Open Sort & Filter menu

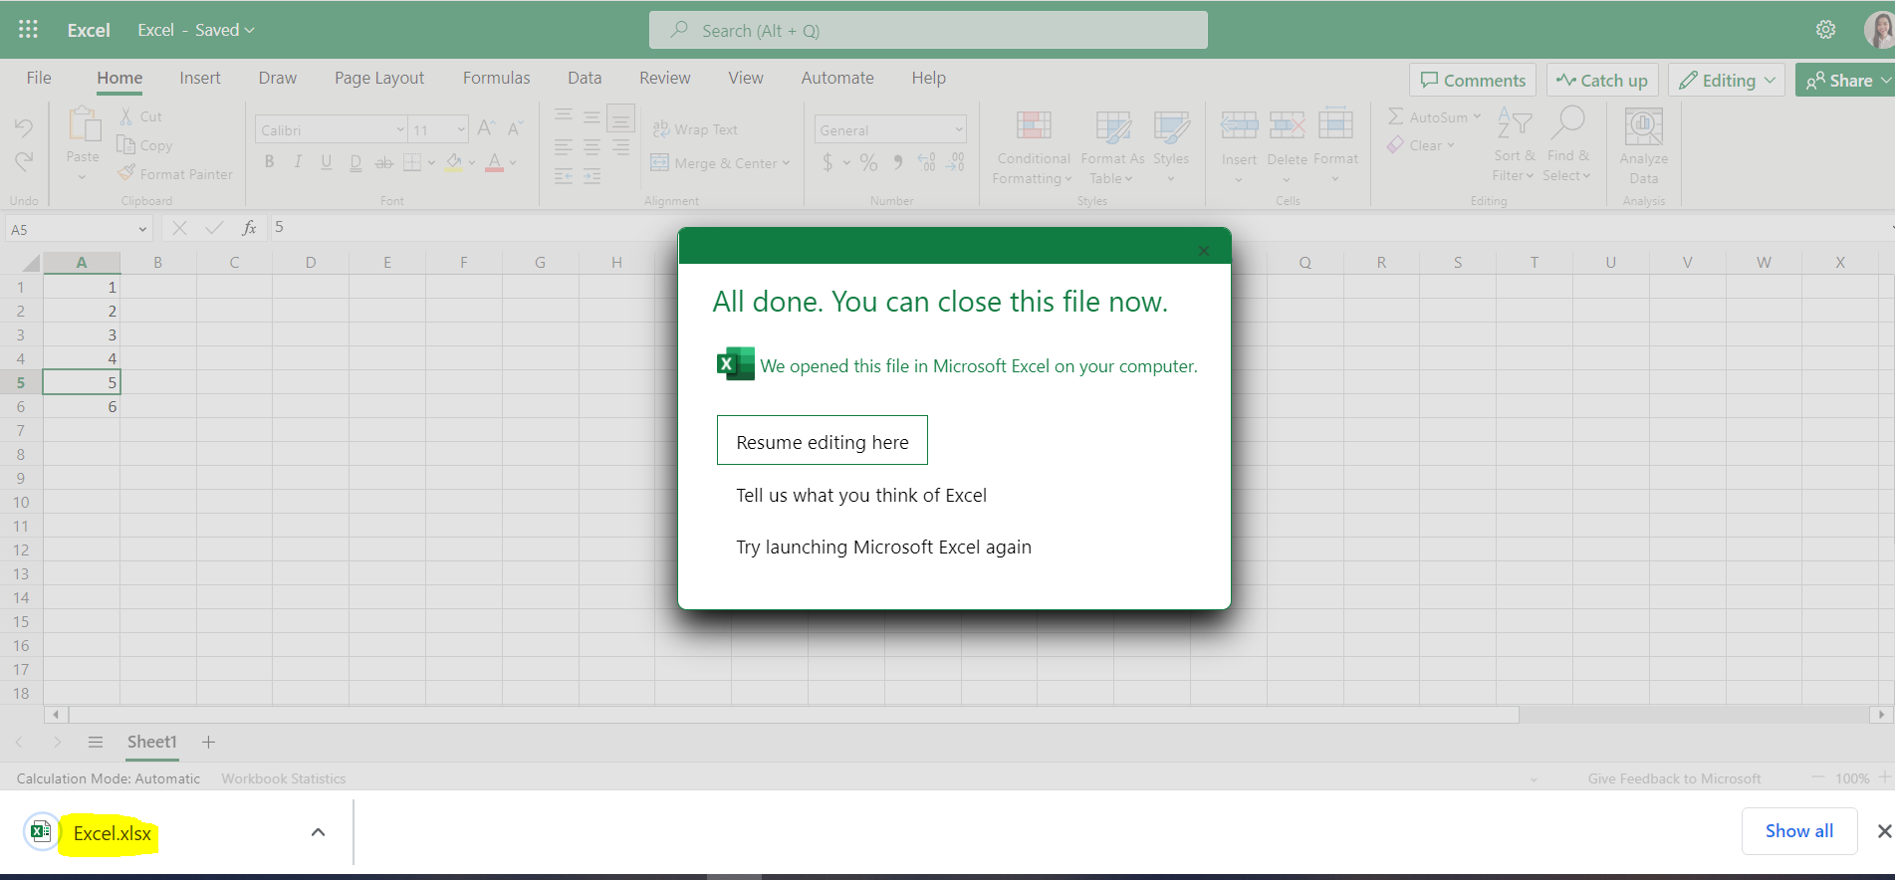coord(1515,145)
